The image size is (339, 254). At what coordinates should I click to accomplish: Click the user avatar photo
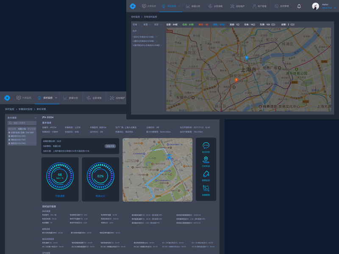315,6
